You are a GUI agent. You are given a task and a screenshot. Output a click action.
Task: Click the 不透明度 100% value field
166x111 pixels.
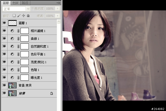tap(50, 9)
